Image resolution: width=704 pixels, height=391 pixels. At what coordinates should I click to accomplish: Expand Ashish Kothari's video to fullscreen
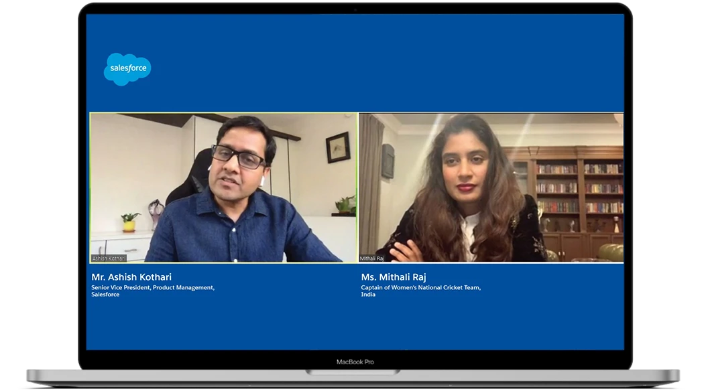point(221,187)
